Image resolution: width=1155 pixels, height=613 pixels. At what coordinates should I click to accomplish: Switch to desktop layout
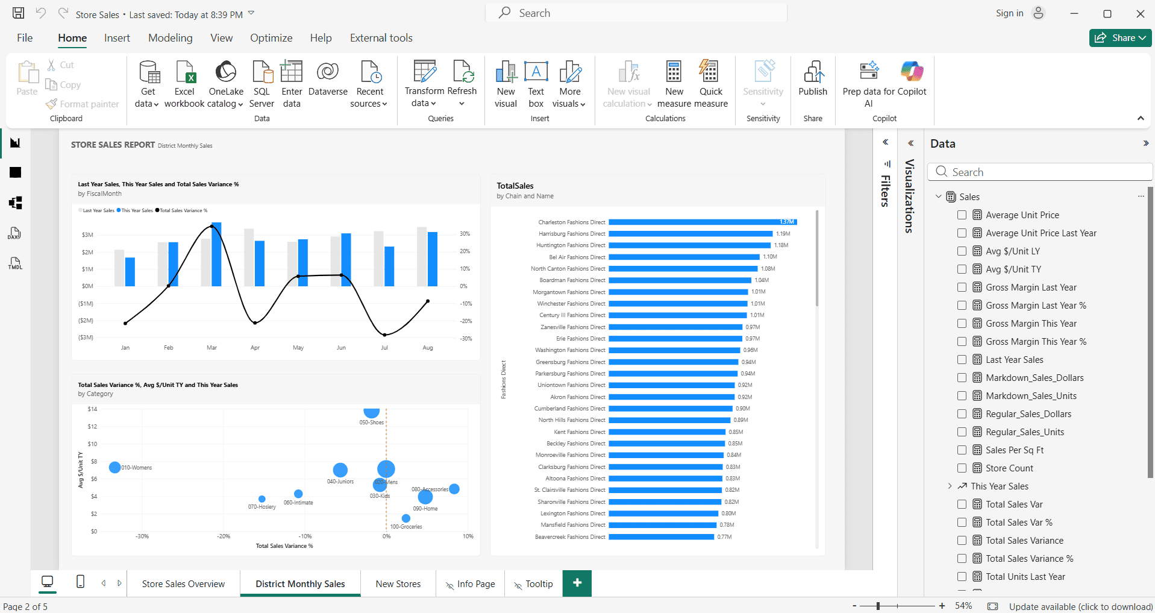(x=47, y=582)
